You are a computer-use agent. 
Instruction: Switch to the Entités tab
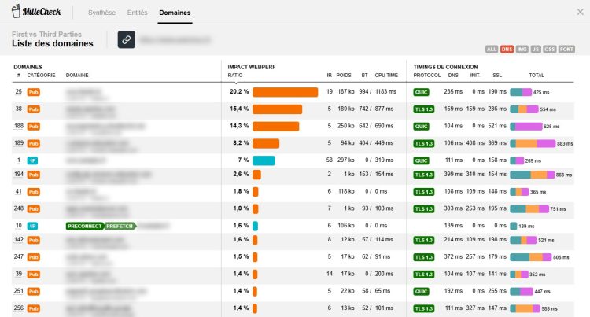click(137, 13)
